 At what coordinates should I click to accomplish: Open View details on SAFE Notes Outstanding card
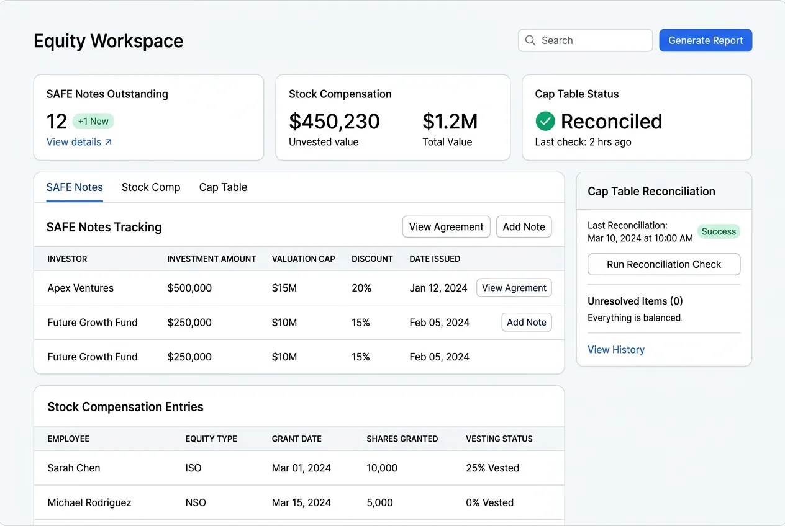pos(73,141)
